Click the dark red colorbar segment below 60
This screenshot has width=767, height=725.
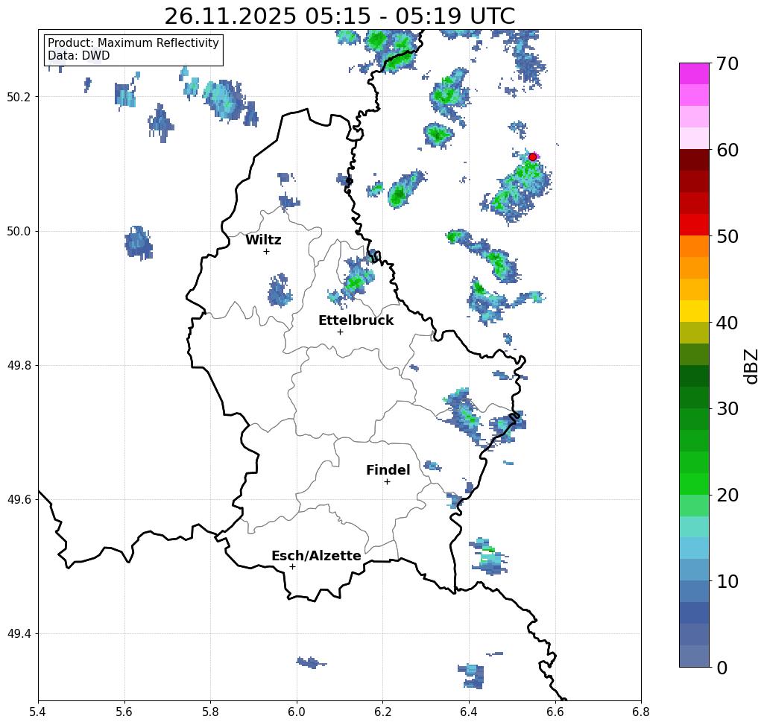694,160
